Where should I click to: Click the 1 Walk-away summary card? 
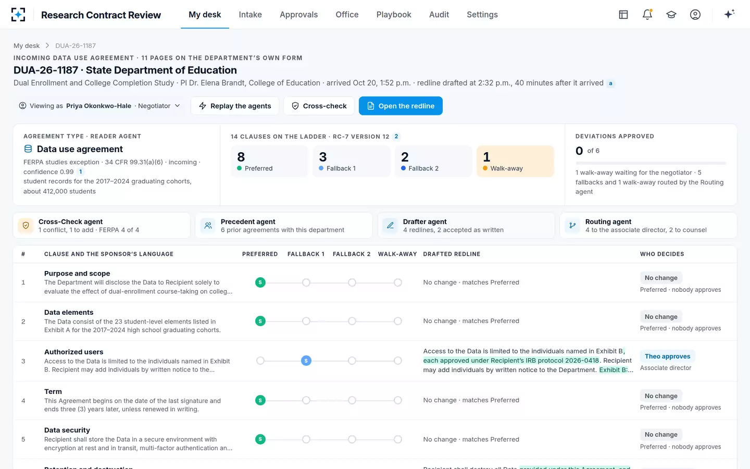coord(515,162)
